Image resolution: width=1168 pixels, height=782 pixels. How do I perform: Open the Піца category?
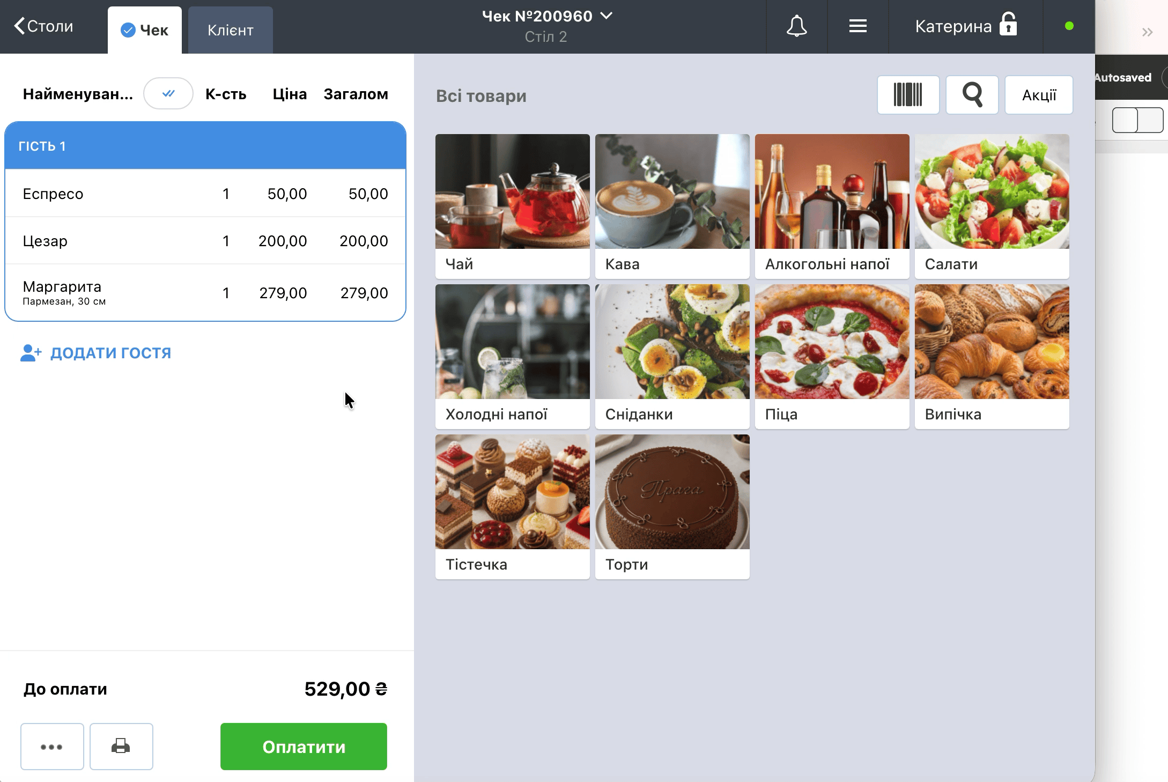tap(832, 356)
